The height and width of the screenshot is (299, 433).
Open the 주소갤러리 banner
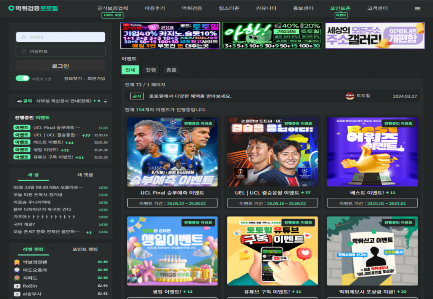click(x=375, y=36)
